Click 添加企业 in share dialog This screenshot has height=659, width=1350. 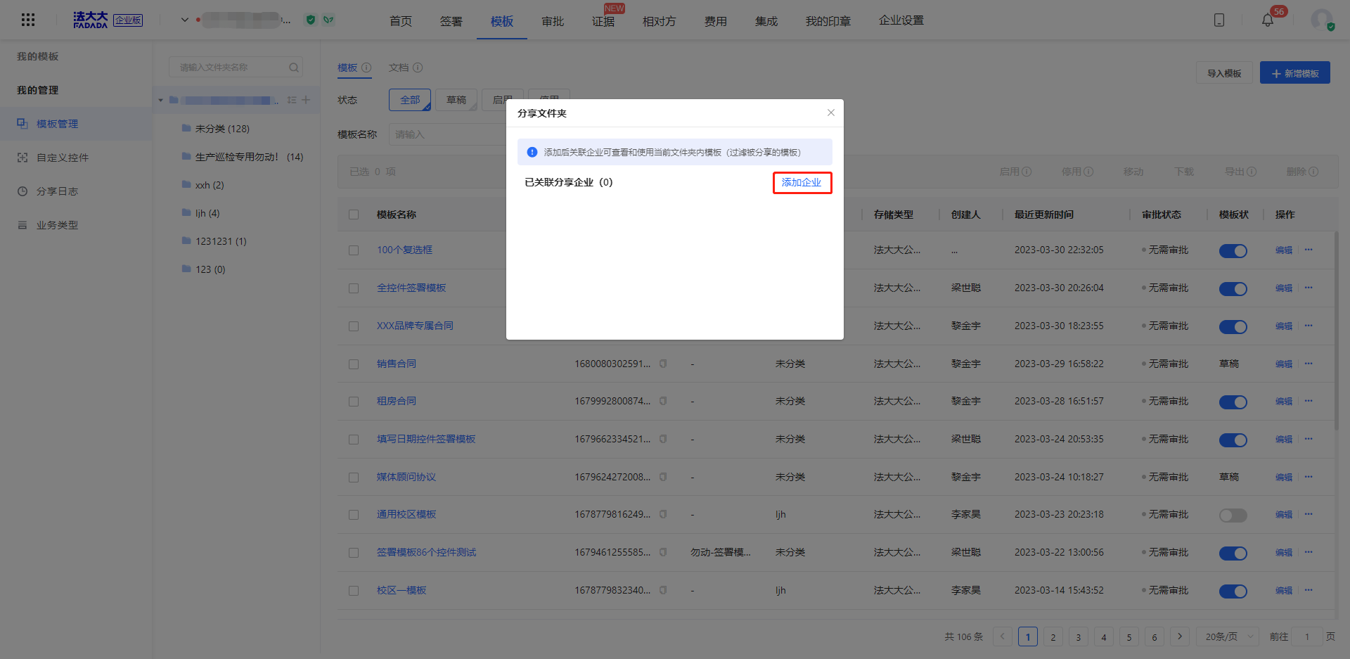(802, 182)
